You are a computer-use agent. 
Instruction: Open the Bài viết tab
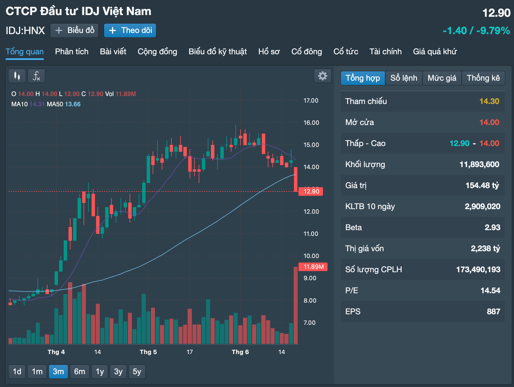(x=113, y=52)
